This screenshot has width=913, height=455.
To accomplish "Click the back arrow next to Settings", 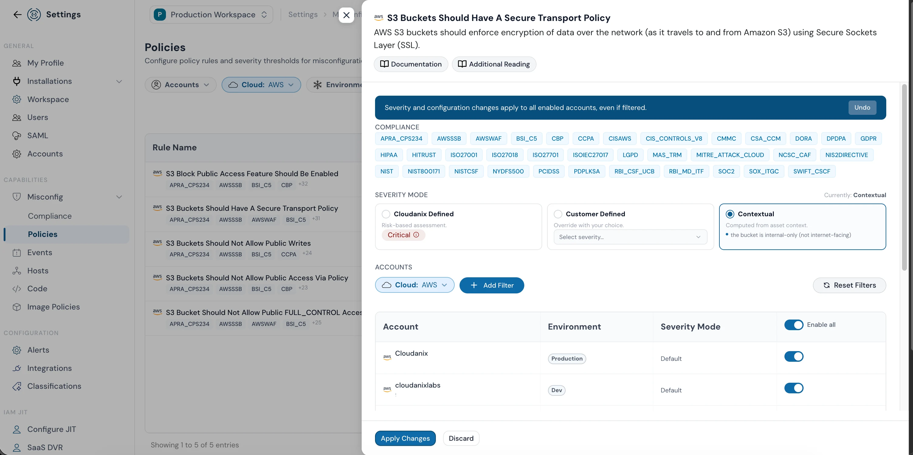I will [17, 15].
